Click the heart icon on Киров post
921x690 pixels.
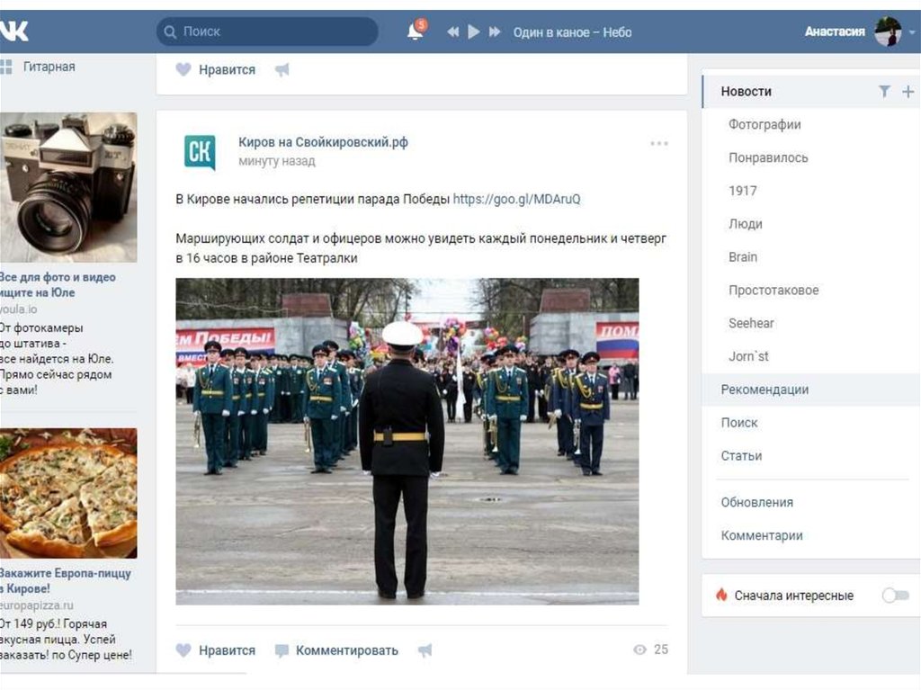(x=183, y=650)
